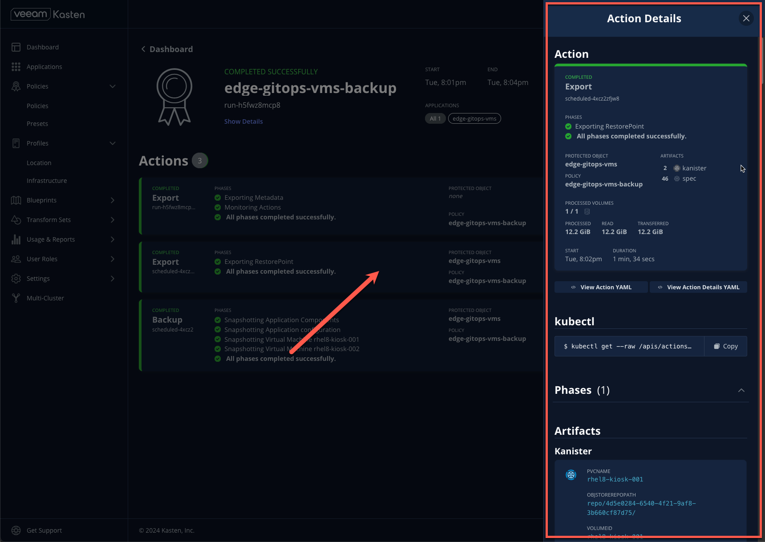Click the Settings gear icon
Image resolution: width=765 pixels, height=542 pixels.
[x=16, y=279]
